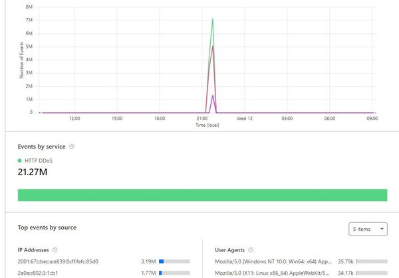Click the 12:00 time axis label
The image size is (399, 278).
point(74,119)
